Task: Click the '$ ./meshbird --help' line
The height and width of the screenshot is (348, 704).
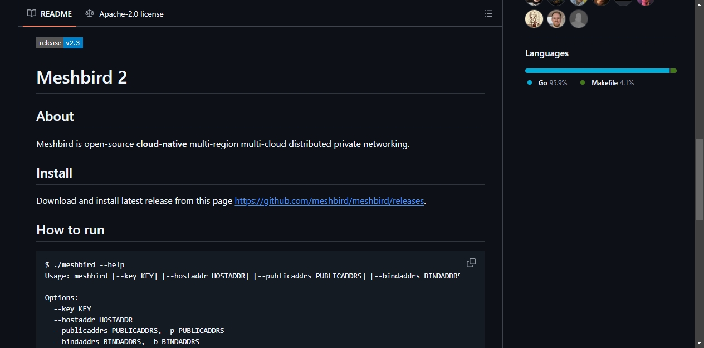Action: pos(85,264)
